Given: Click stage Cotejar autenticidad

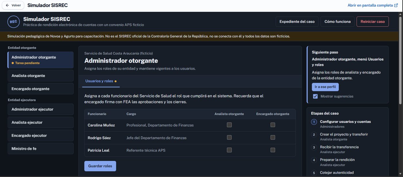Looking at the screenshot, I should [337, 173].
